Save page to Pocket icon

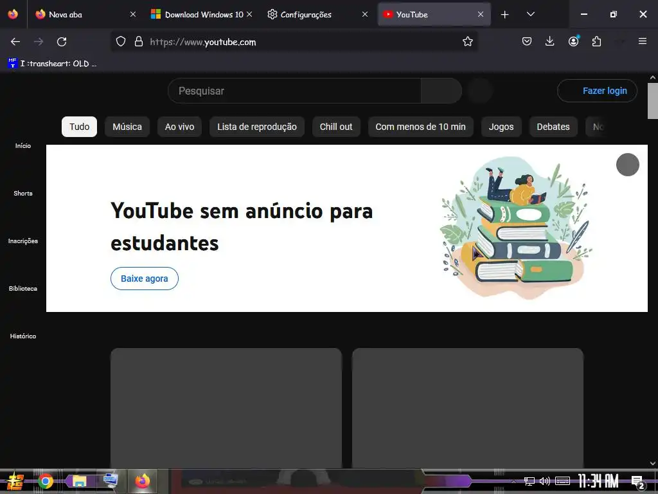coord(527,41)
